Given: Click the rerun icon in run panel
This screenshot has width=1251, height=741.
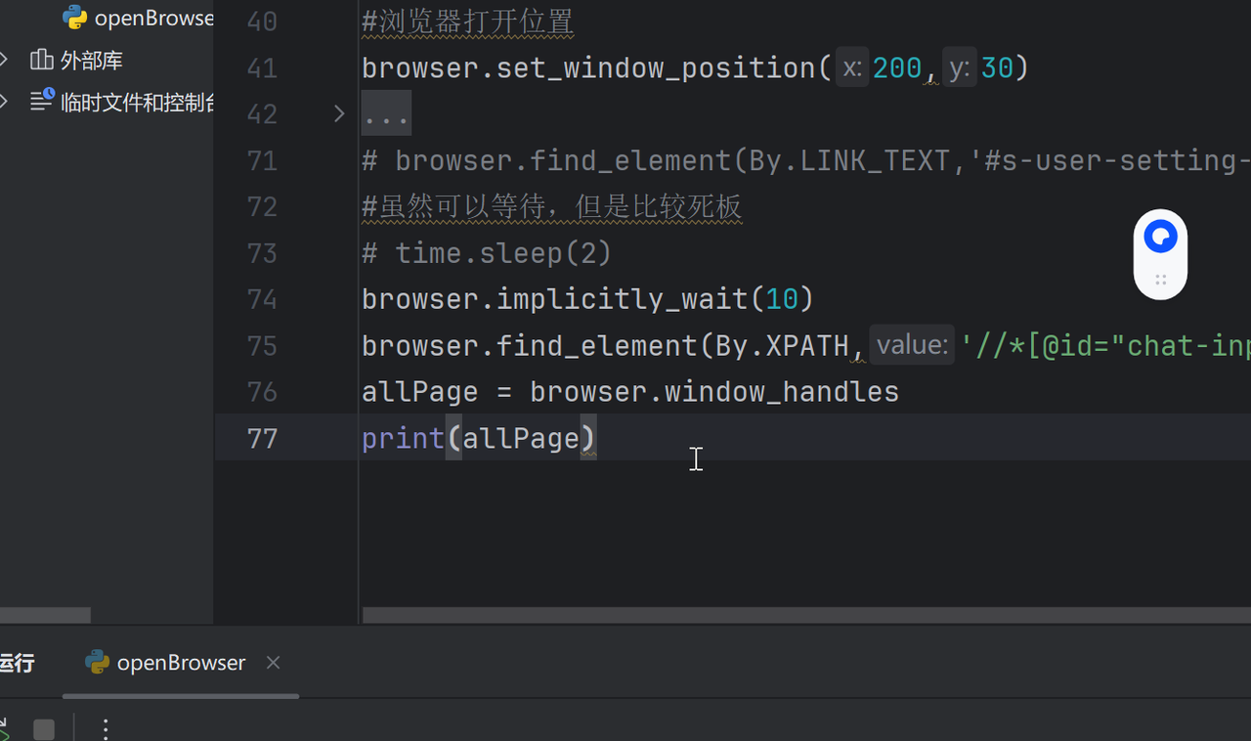Looking at the screenshot, I should point(3,729).
